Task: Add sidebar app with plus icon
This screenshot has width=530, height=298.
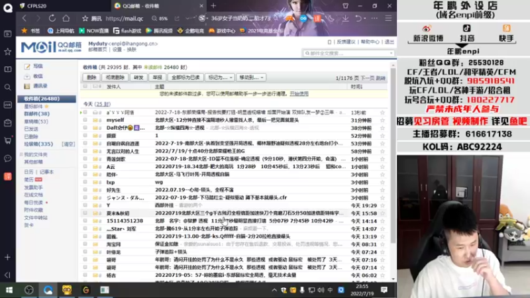Action: click(x=7, y=258)
